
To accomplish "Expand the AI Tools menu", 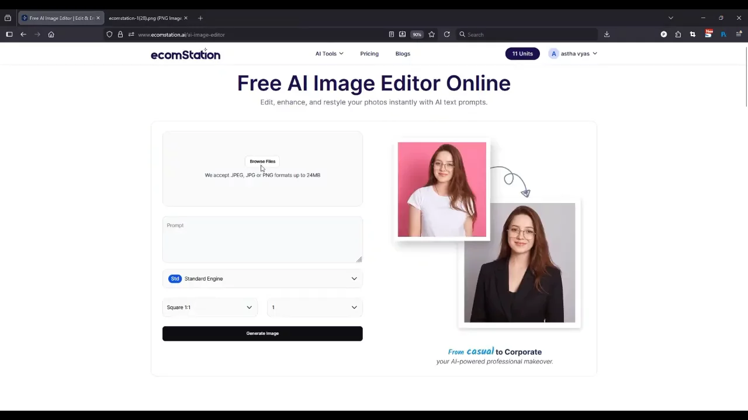I will (x=329, y=54).
